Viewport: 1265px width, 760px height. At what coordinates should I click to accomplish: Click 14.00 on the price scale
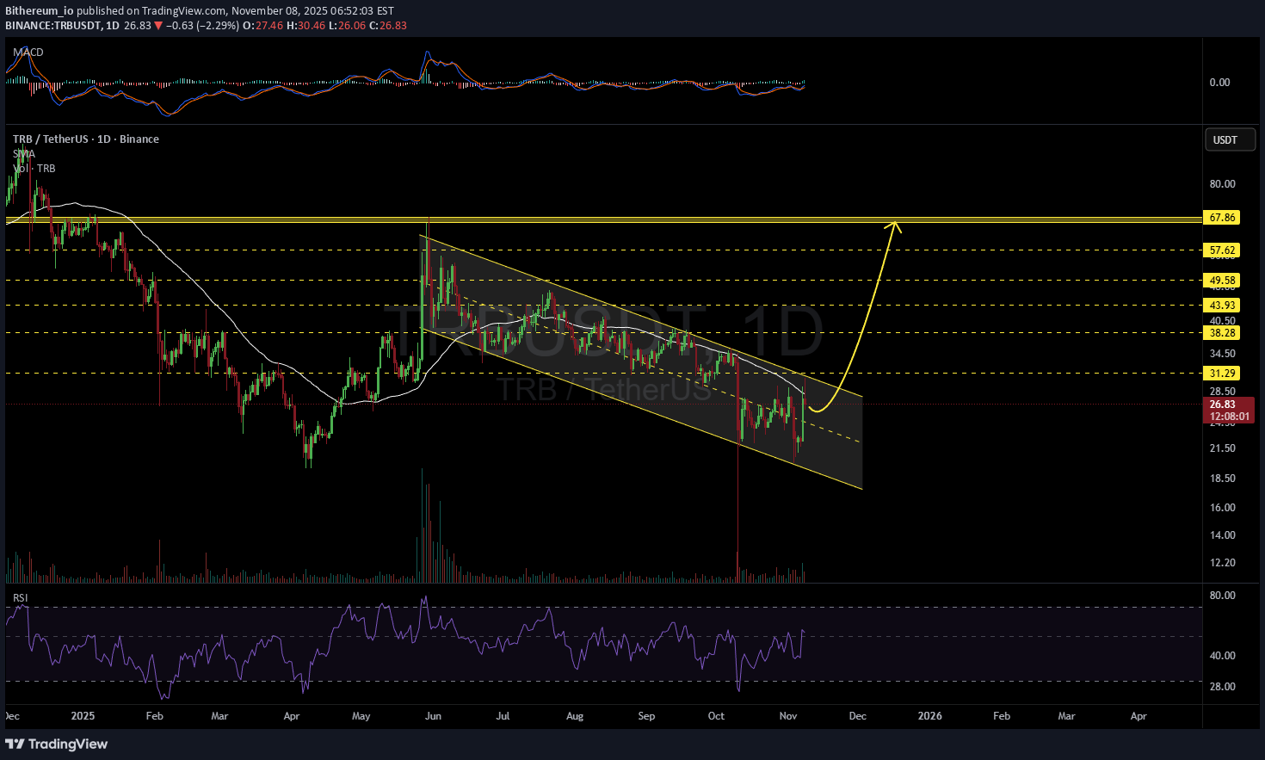[x=1222, y=535]
